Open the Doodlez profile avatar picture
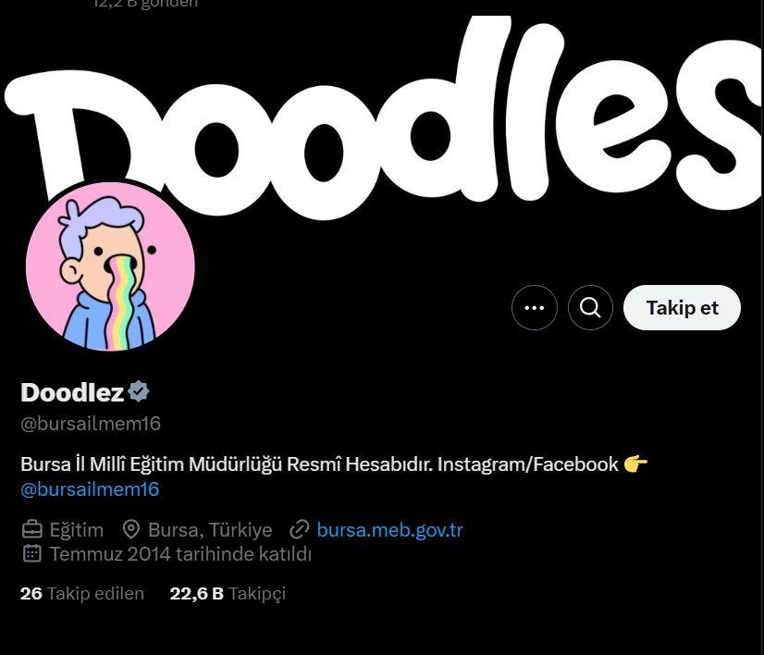Viewport: 764px width, 655px height. (111, 266)
